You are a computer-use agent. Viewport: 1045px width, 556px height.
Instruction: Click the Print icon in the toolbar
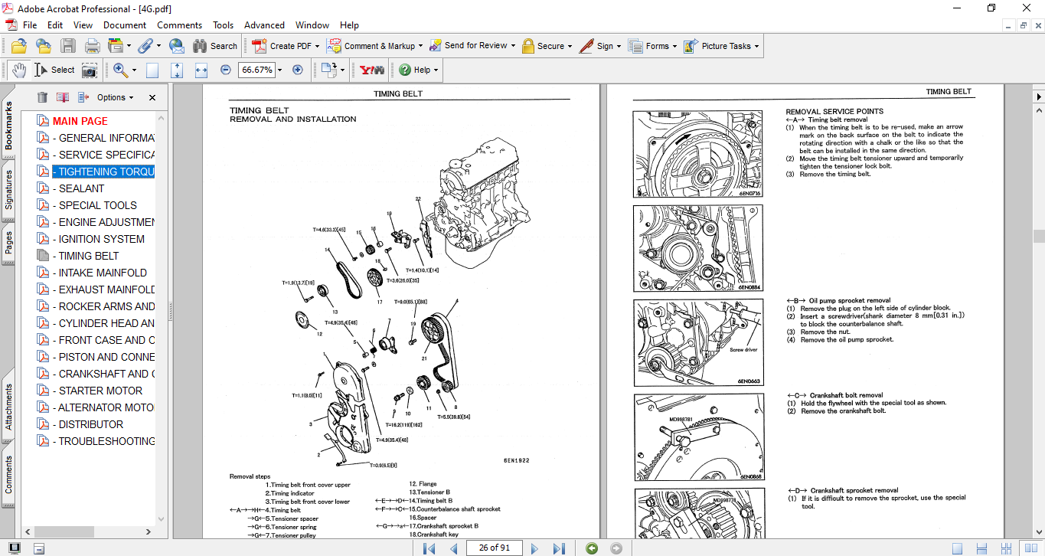coord(92,46)
